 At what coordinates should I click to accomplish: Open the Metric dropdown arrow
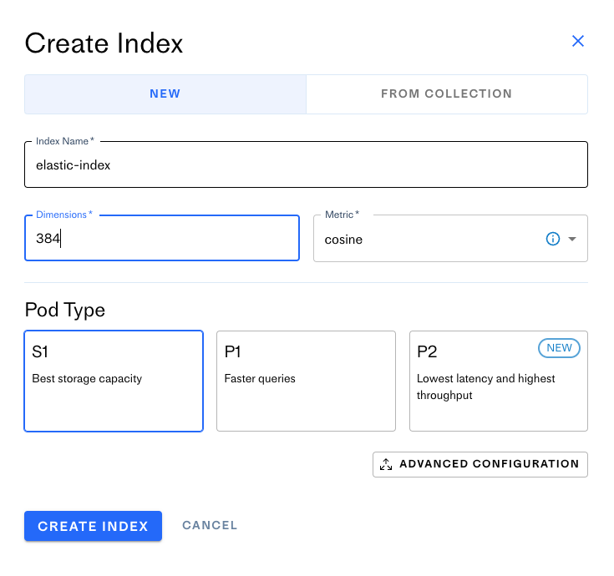pyautogui.click(x=572, y=239)
